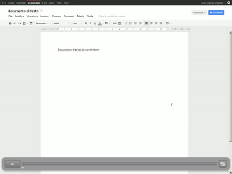Redo the last undone edit

(x=19, y=23)
